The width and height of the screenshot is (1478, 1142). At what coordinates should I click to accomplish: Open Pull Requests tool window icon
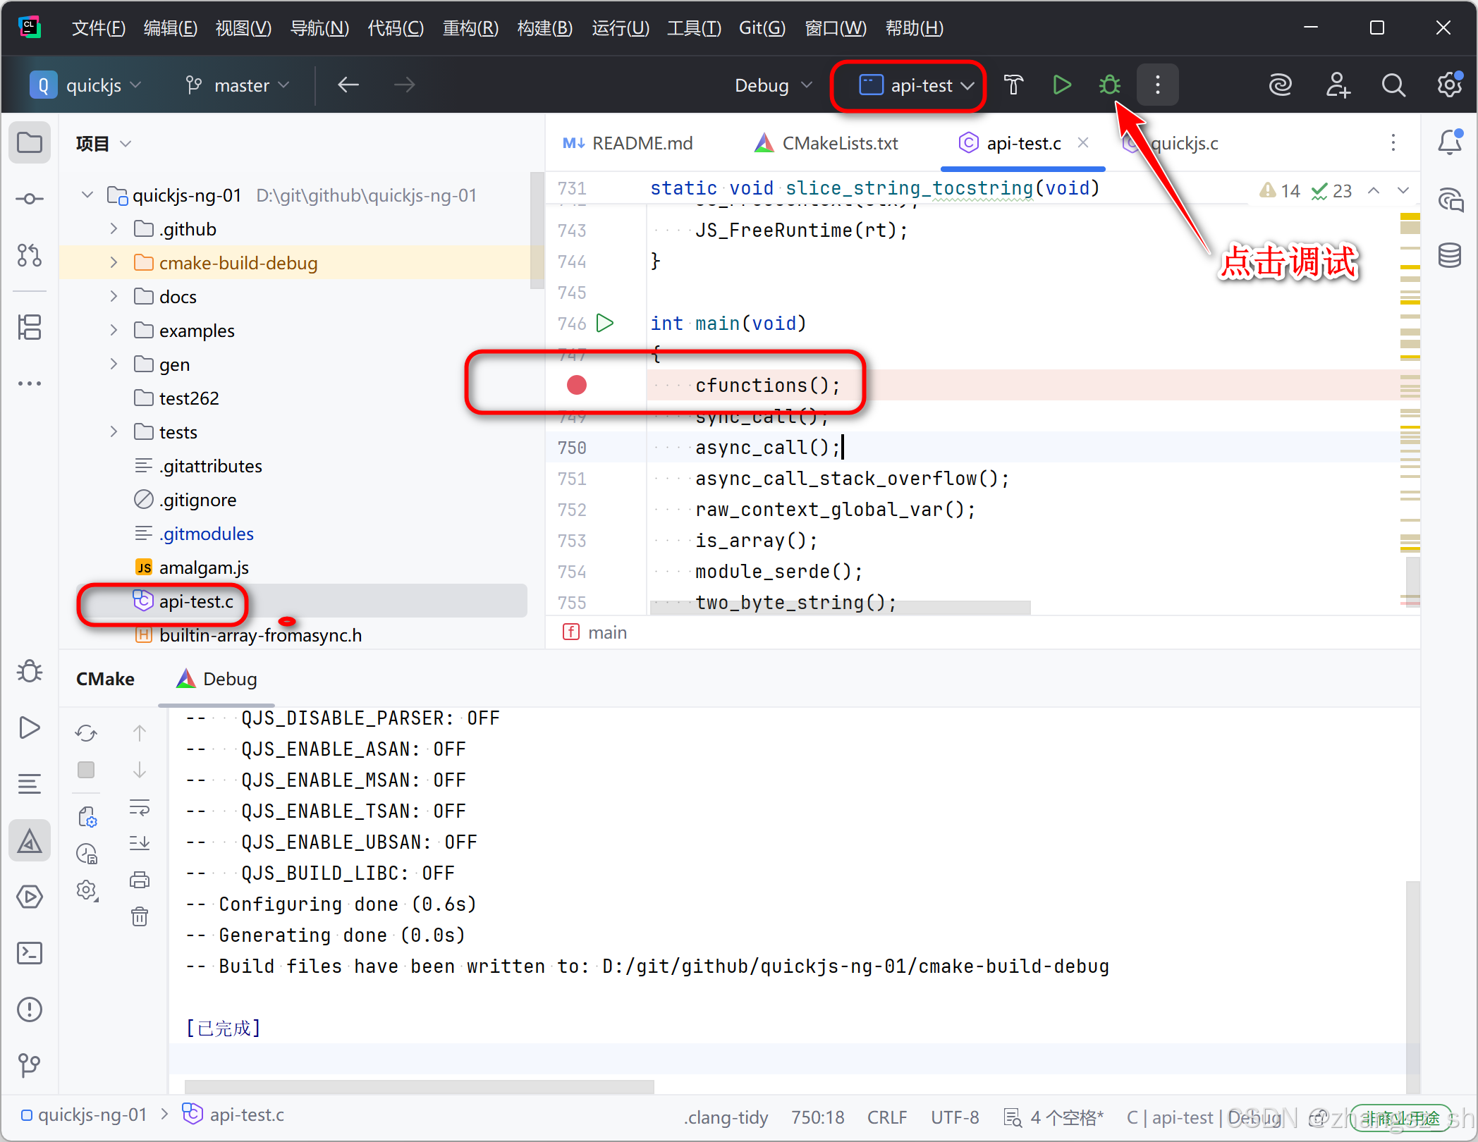pos(30,255)
